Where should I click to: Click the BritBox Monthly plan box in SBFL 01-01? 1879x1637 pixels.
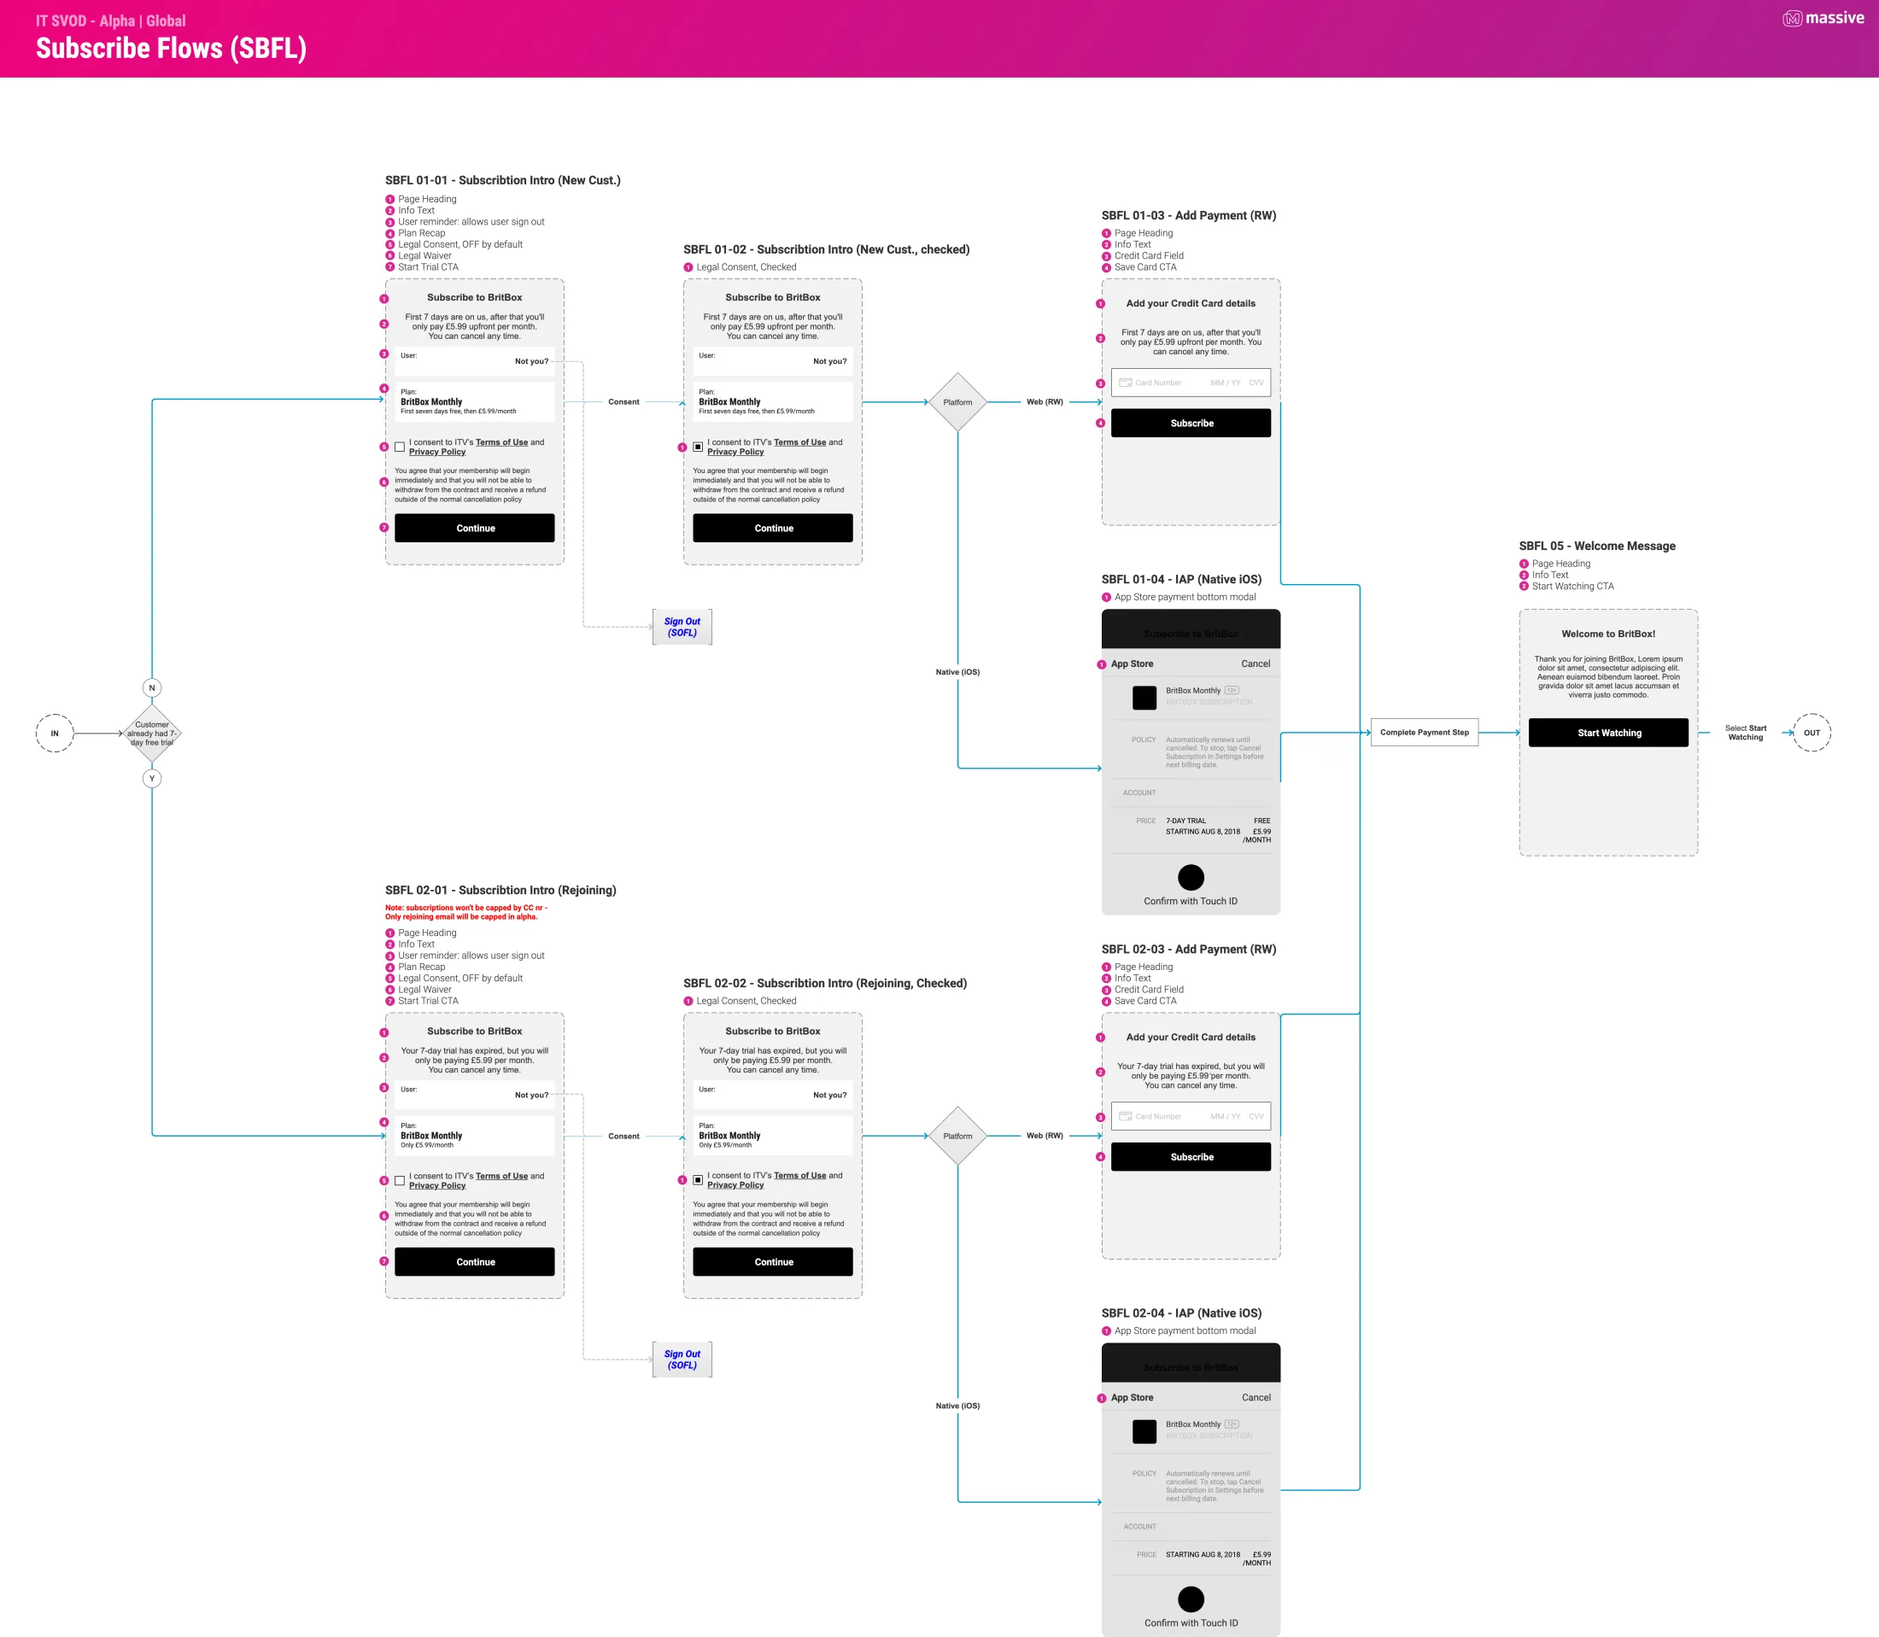click(x=474, y=402)
